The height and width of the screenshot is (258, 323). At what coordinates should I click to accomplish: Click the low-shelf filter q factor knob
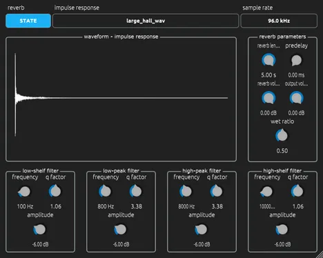[x=55, y=191]
